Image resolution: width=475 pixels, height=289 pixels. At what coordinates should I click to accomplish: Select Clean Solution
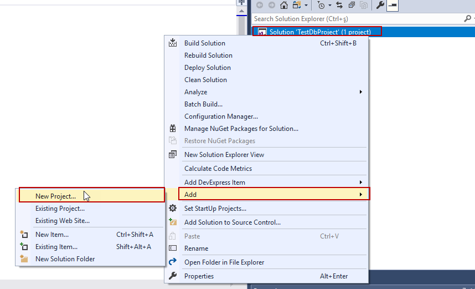pos(266,79)
